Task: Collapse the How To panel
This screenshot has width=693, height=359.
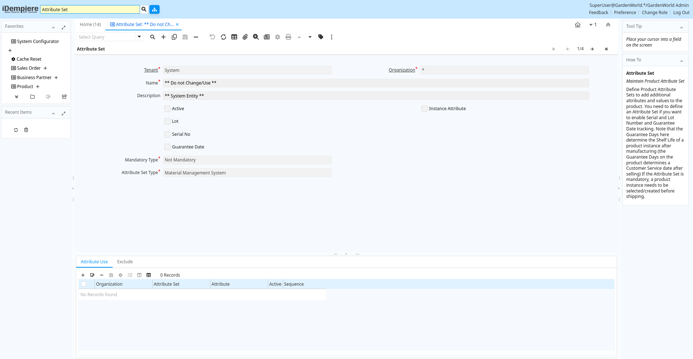Action: click(x=681, y=61)
